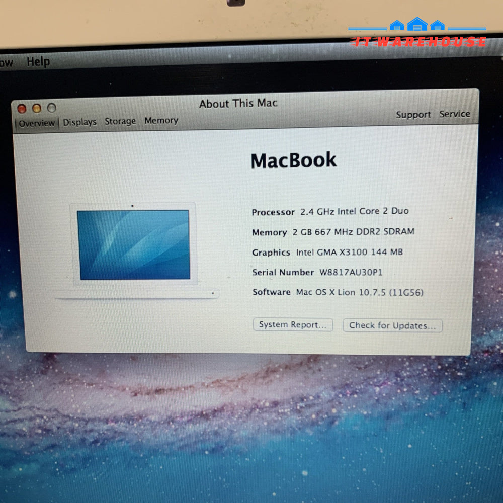Click the serial number W8817AU30P1
The height and width of the screenshot is (503, 503).
point(351,272)
